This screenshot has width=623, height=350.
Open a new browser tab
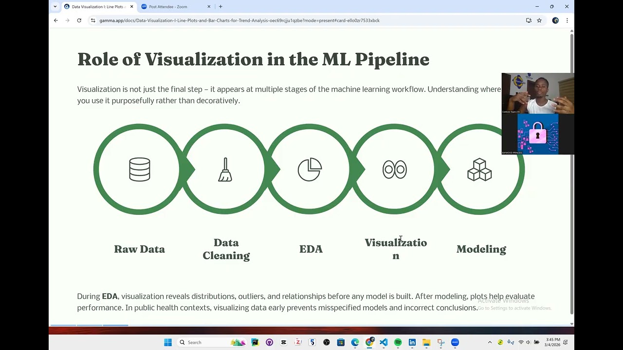pyautogui.click(x=220, y=7)
